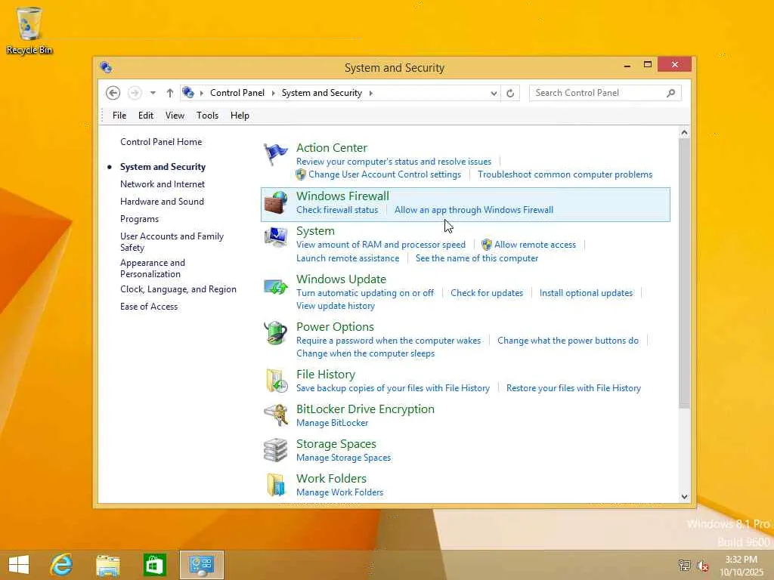The height and width of the screenshot is (580, 774).
Task: Open Clock, Language, and Region
Action: (178, 289)
